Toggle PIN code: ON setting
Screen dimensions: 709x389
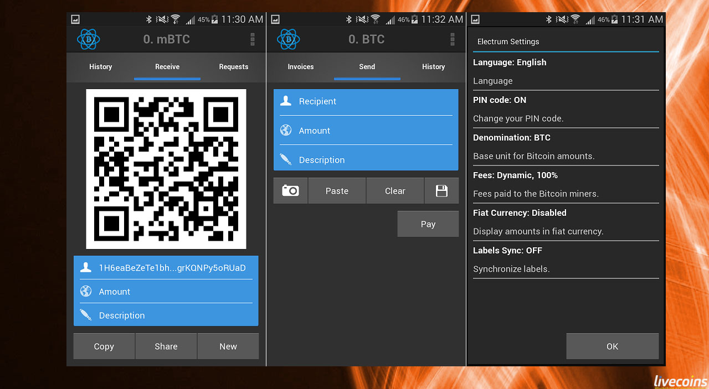click(566, 109)
